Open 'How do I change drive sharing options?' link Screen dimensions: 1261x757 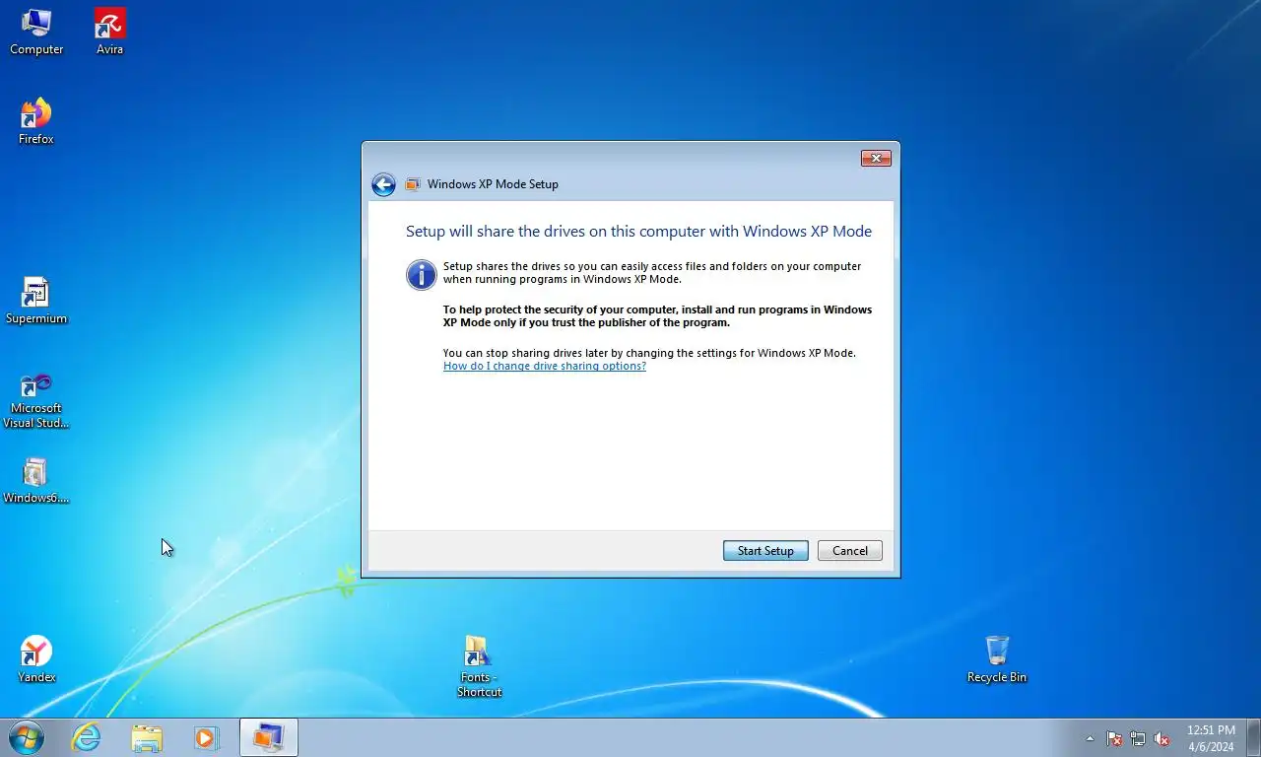tap(545, 366)
